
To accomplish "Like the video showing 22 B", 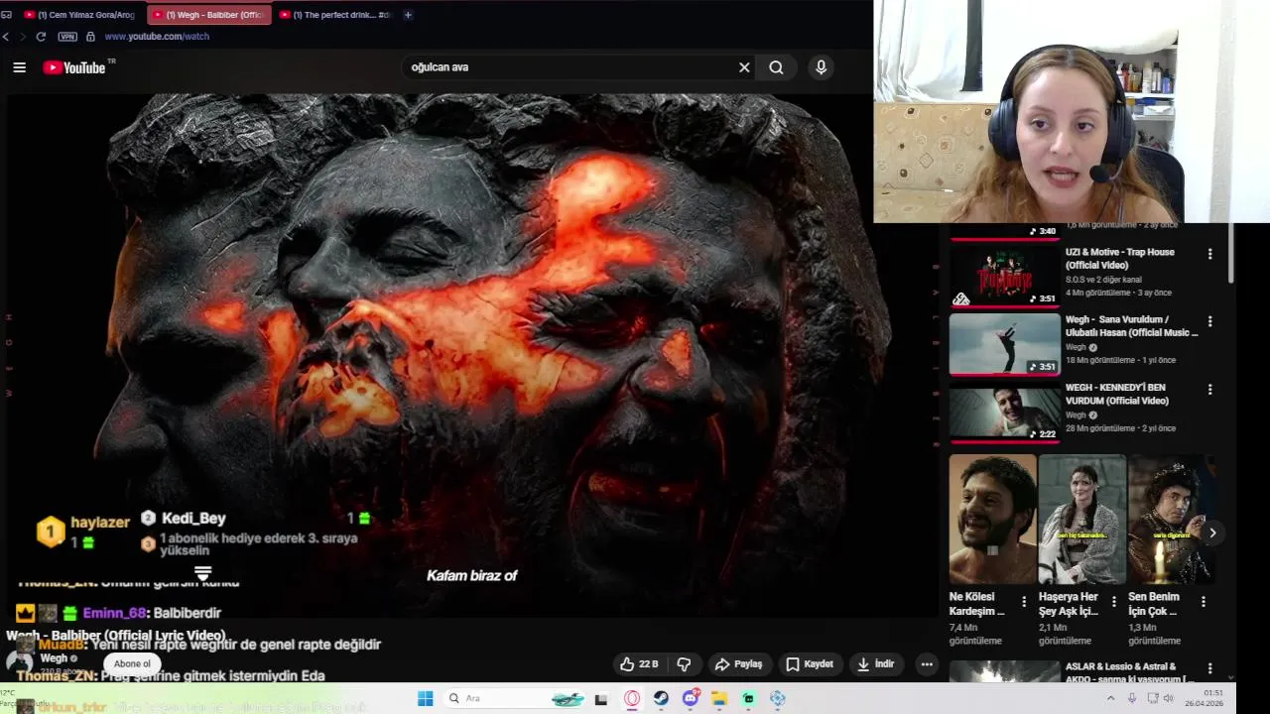I will coord(639,664).
